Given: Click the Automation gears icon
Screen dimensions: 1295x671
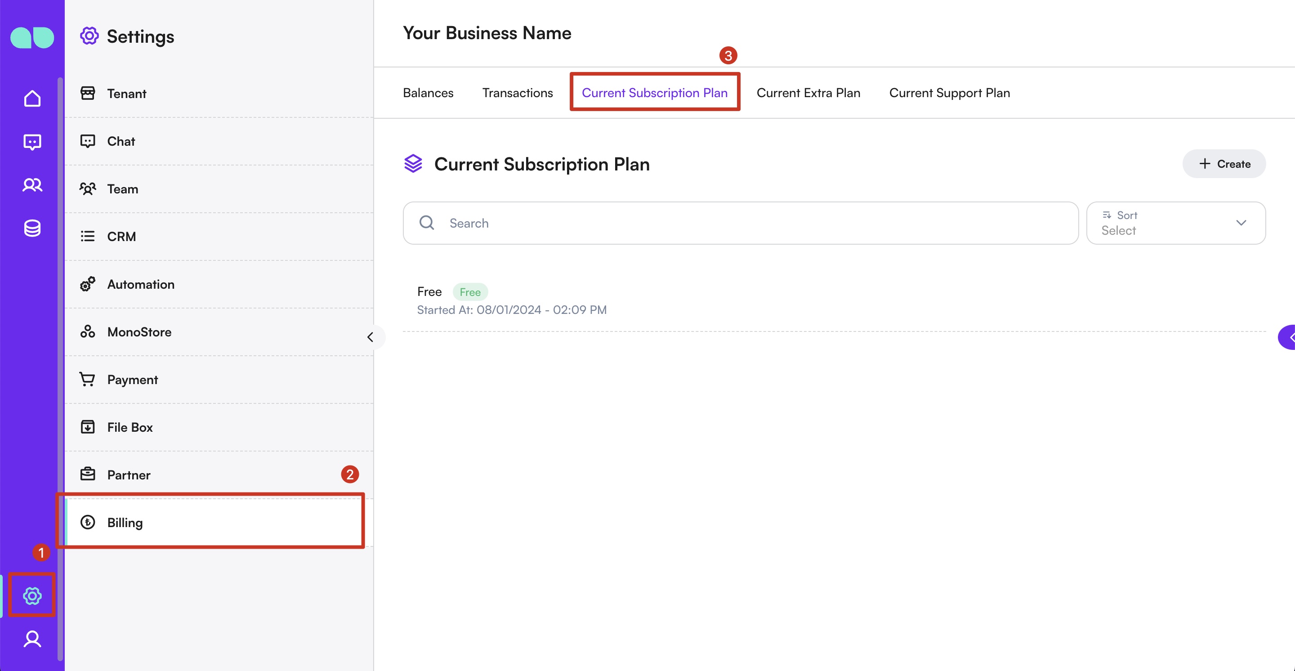Looking at the screenshot, I should (88, 284).
